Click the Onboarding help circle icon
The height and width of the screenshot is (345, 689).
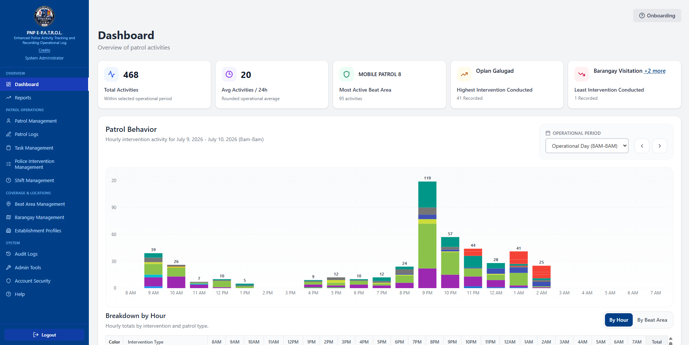pyautogui.click(x=642, y=16)
